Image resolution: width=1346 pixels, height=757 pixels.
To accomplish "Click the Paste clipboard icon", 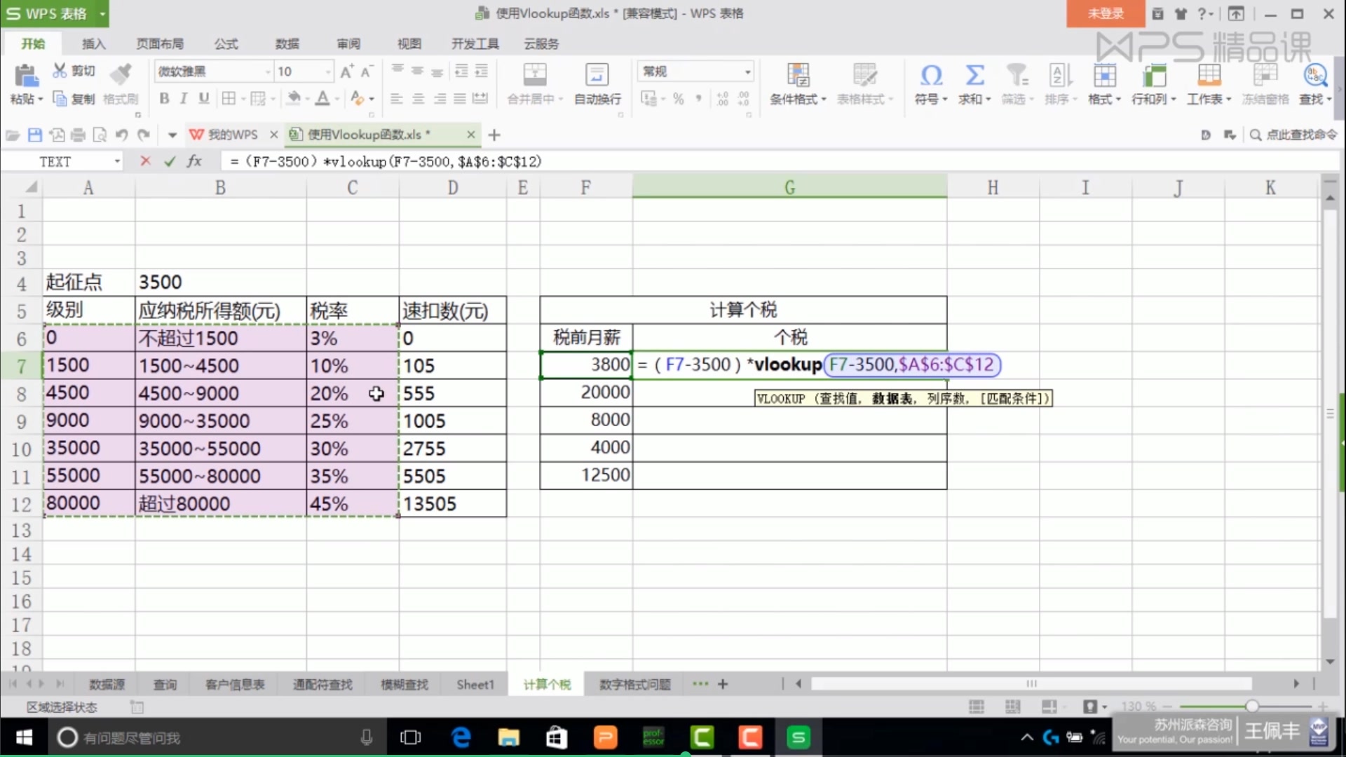I will tap(25, 74).
